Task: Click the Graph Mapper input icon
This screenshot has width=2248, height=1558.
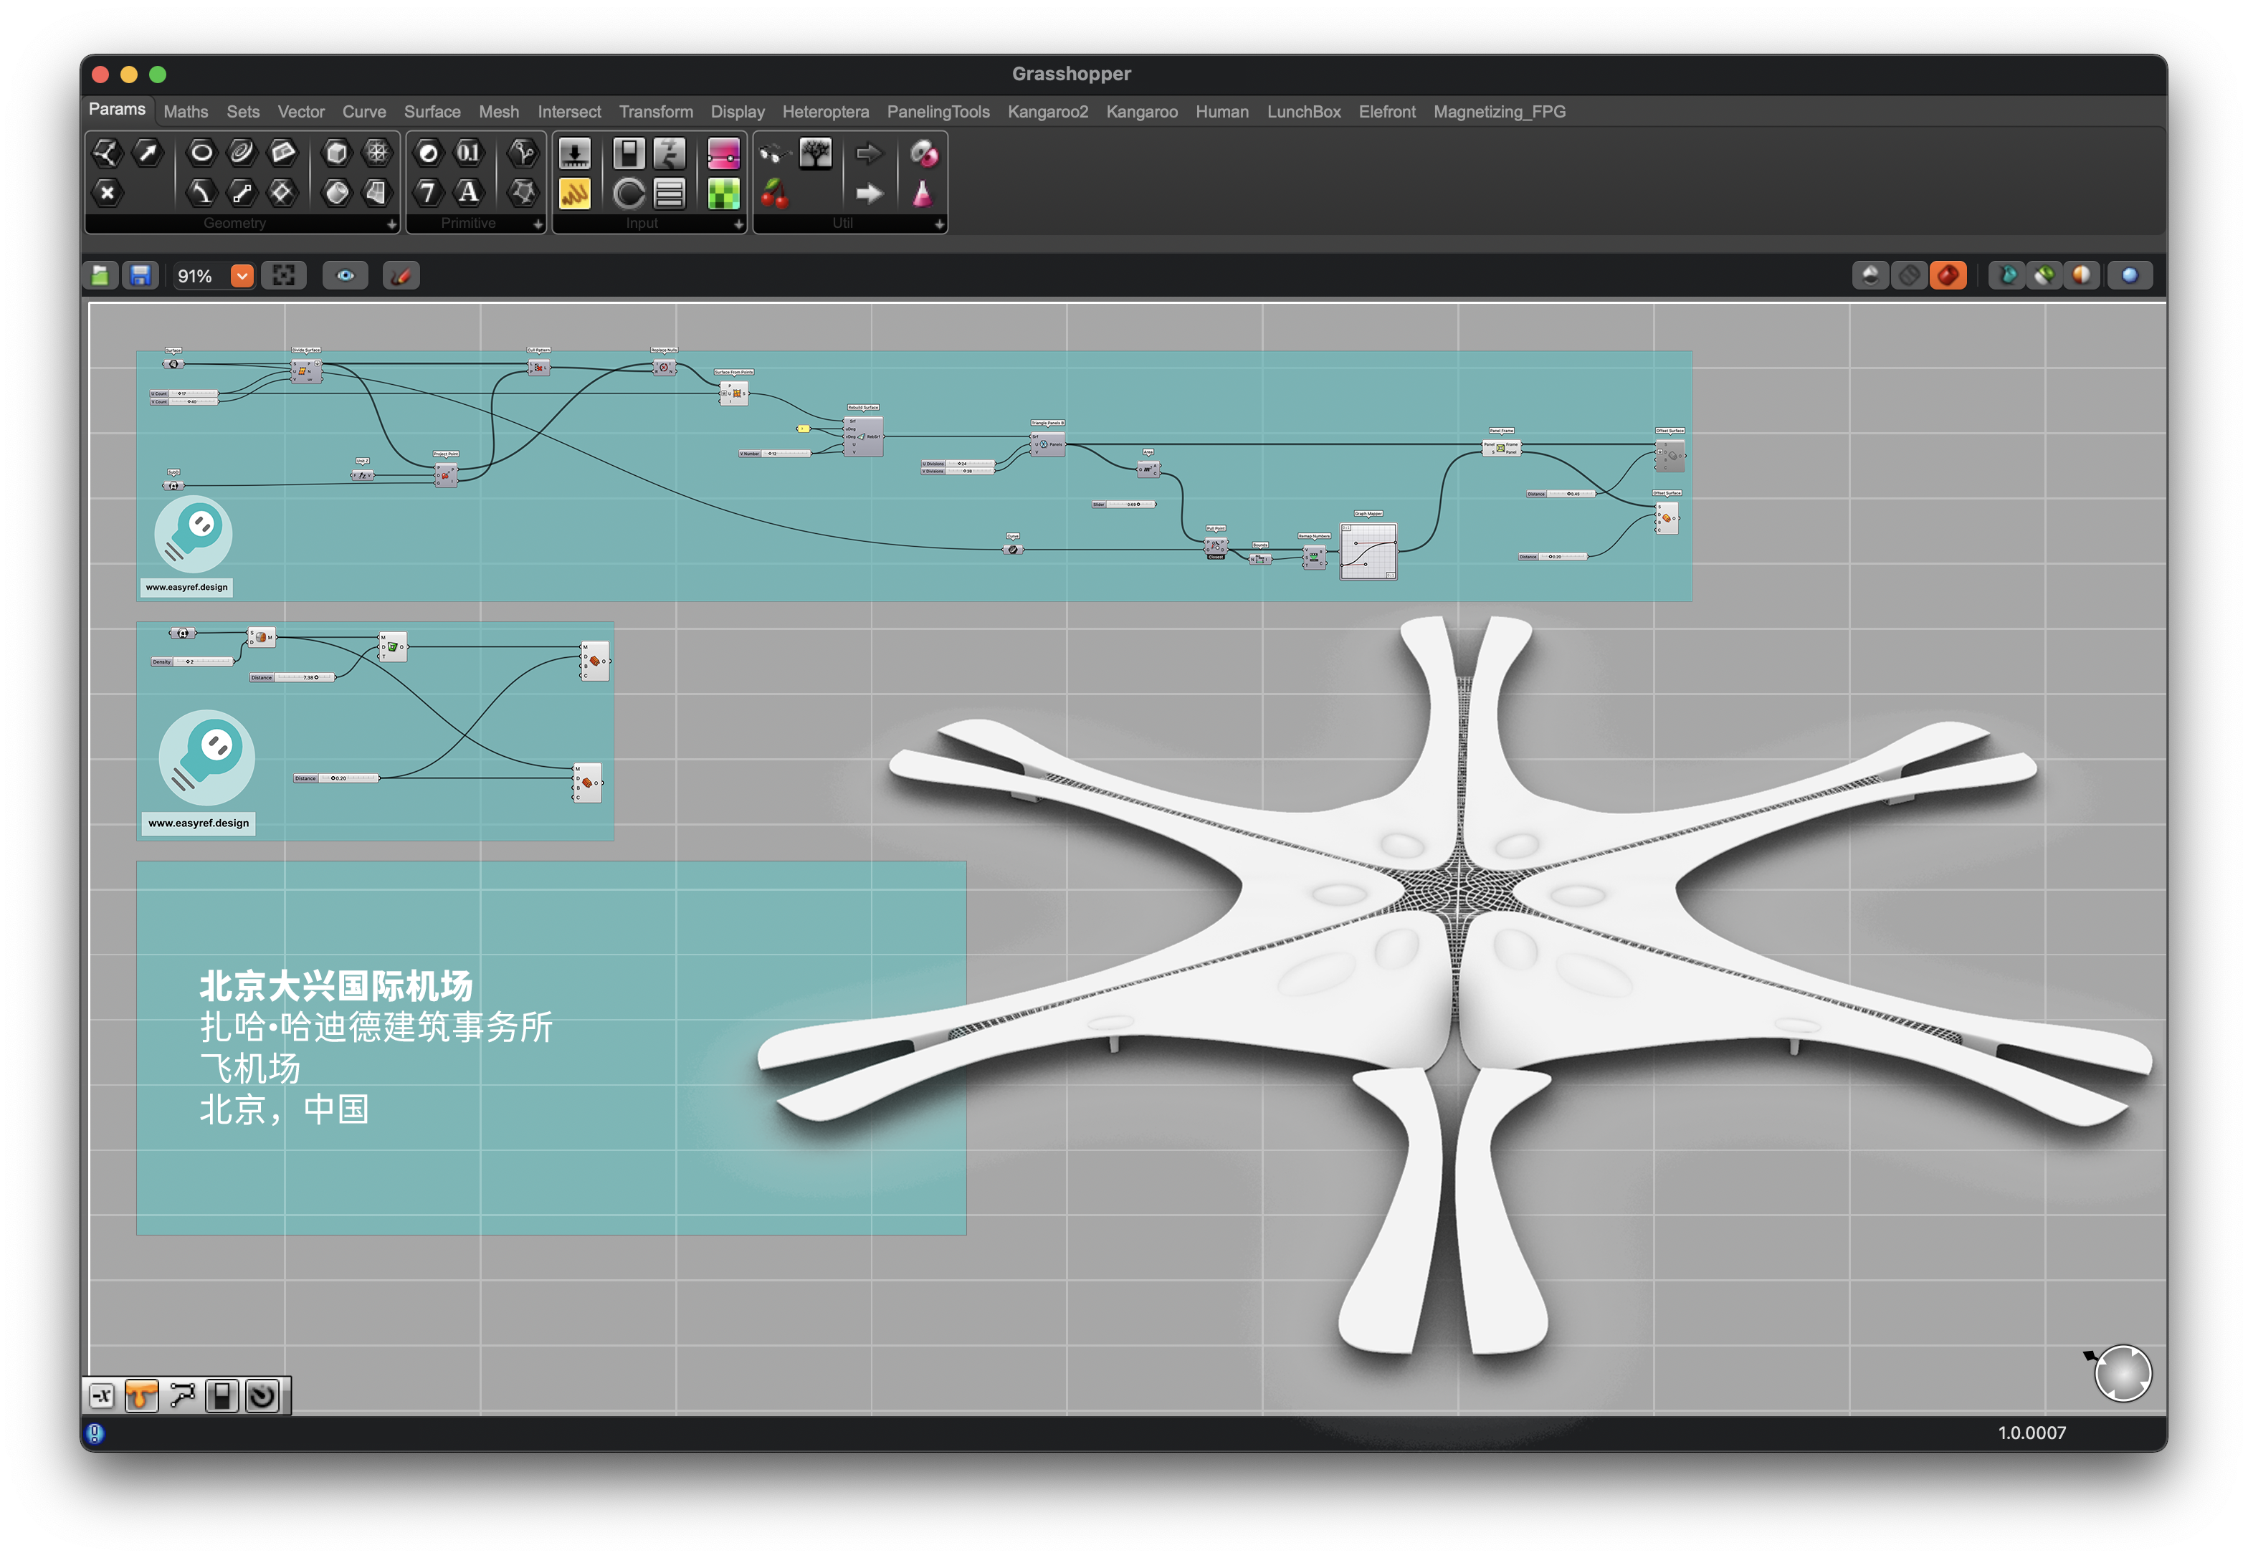Action: tap(573, 193)
